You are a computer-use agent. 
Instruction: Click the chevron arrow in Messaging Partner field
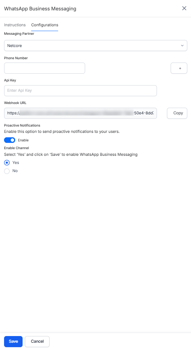point(182,46)
